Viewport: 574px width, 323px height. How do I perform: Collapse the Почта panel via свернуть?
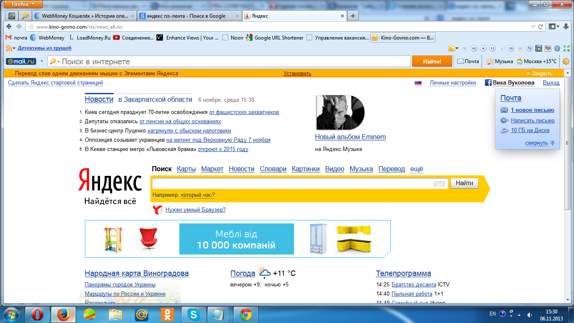(537, 143)
